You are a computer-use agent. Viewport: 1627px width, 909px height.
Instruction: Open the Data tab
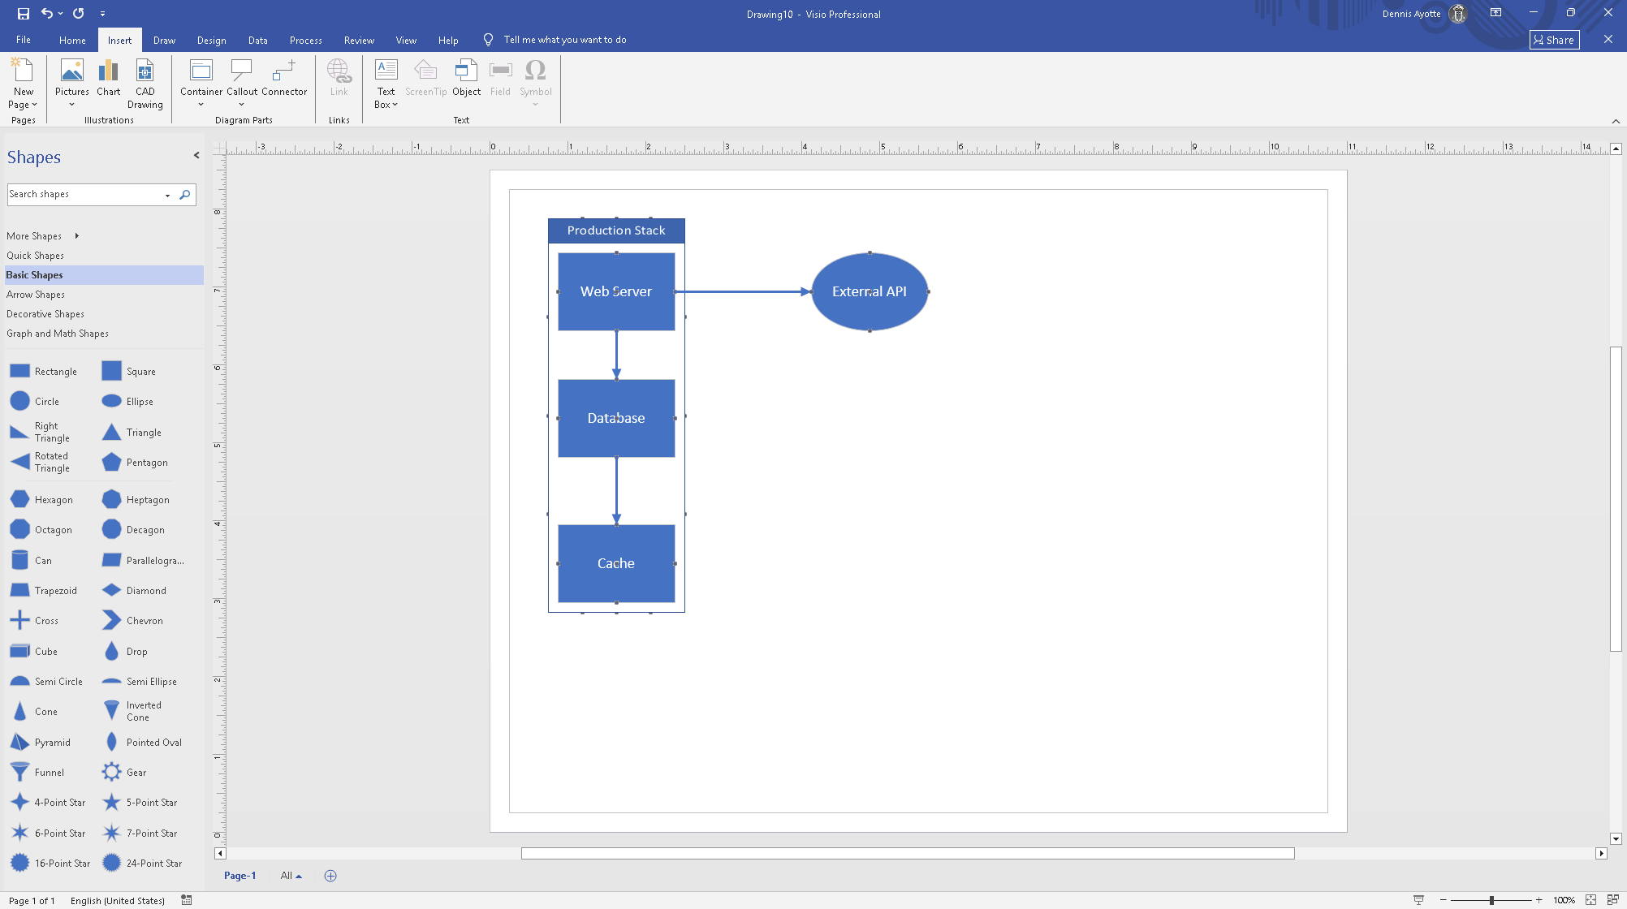(x=258, y=40)
